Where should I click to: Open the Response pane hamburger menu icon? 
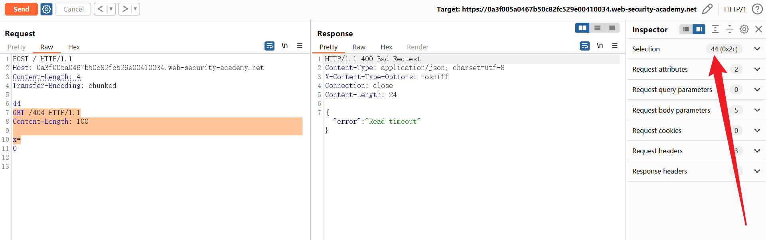[x=615, y=46]
